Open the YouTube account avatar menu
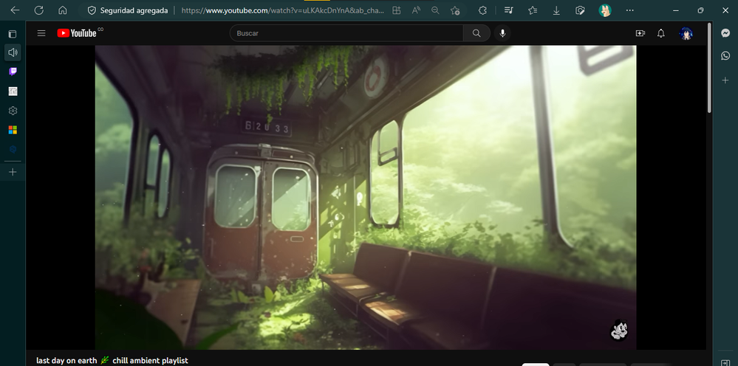738x366 pixels. (686, 33)
